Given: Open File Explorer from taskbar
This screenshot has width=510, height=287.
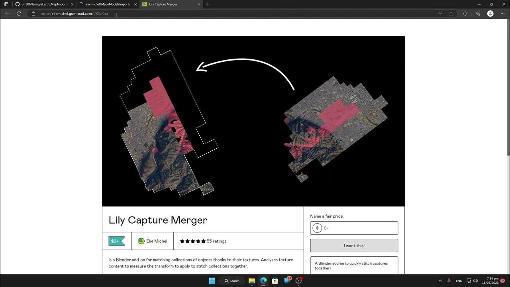Looking at the screenshot, I should (x=252, y=281).
